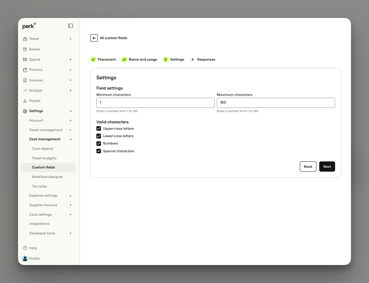The image size is (369, 283).
Task: Click Maximum characters input field
Action: point(276,103)
